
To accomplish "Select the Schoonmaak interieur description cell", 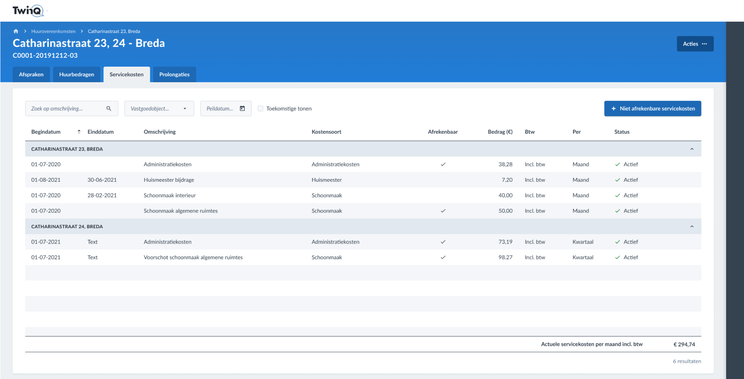I will click(x=170, y=195).
